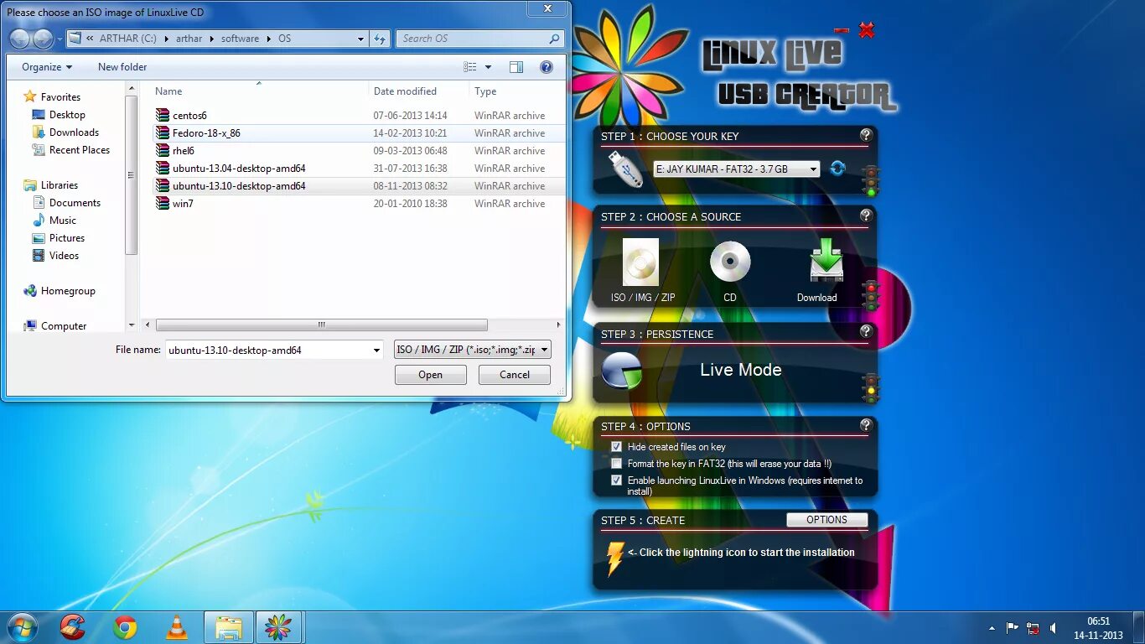This screenshot has height=644, width=1145.
Task: Expand the address bar history dropdown
Action: [361, 39]
